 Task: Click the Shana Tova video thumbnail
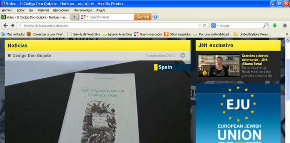point(219,65)
